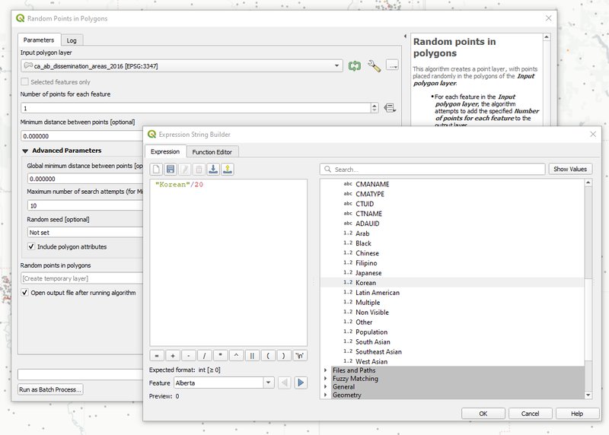Import user expressions with the download arrow icon
609x435 pixels.
213,169
